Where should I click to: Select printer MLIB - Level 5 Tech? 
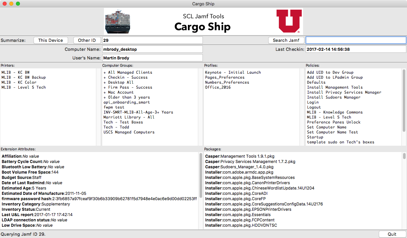point(24,87)
